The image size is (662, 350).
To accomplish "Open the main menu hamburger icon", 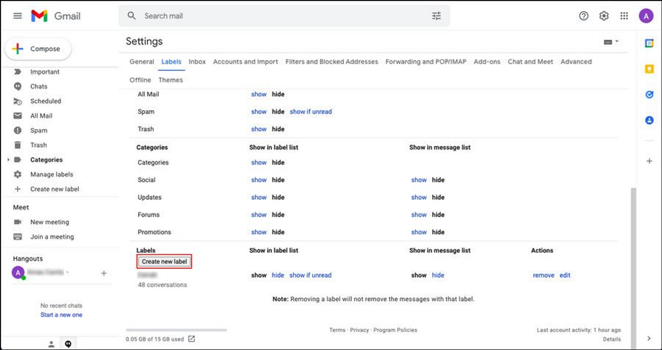I will [18, 16].
